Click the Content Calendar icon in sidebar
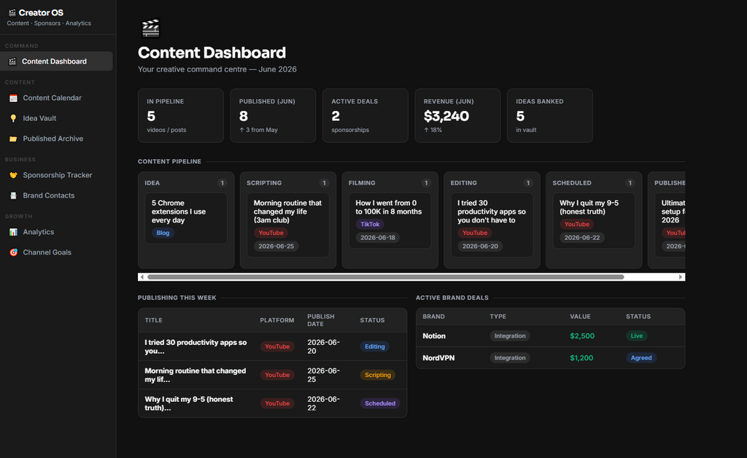This screenshot has height=458, width=747. pos(13,98)
